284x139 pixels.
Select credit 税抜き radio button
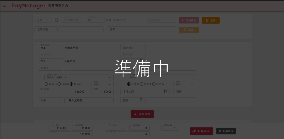point(142,84)
